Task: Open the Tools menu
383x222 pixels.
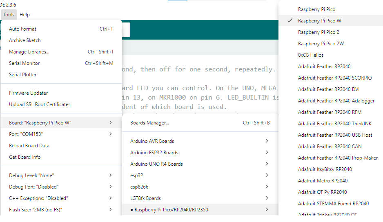Action: [9, 15]
